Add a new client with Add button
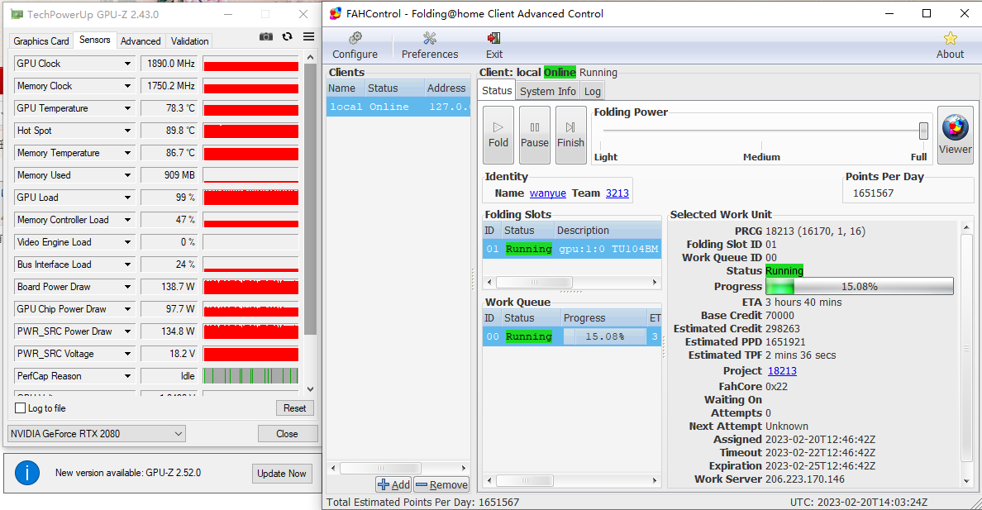This screenshot has width=982, height=510. click(394, 484)
